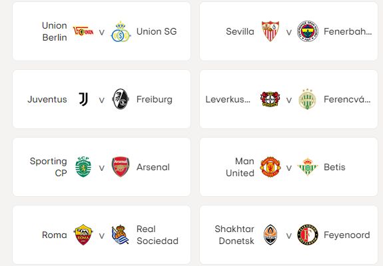Select the Bayer Leverkusen crest
This screenshot has height=266, width=383.
tap(270, 99)
